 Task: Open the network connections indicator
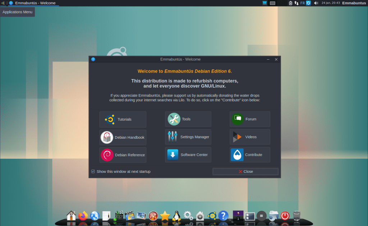[296, 3]
